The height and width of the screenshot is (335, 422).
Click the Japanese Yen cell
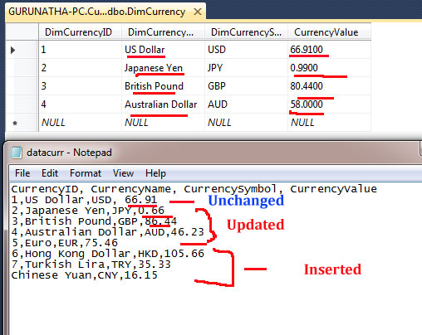tap(163, 68)
